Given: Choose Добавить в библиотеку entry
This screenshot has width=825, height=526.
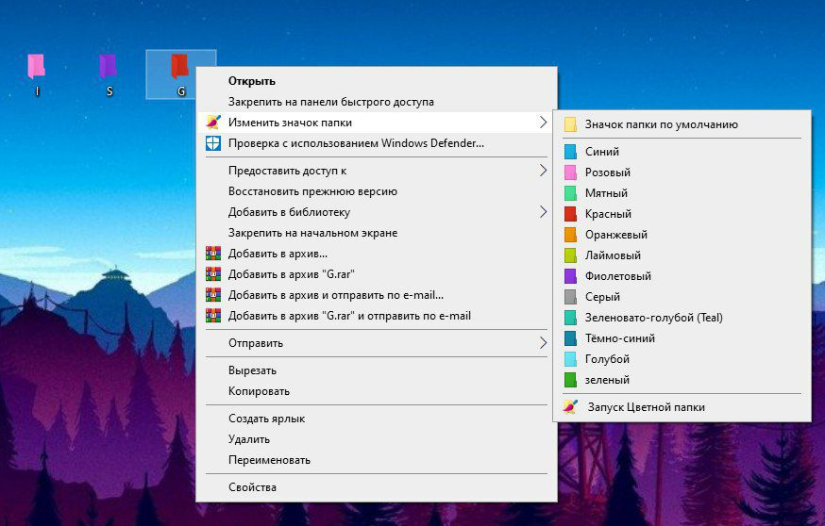Looking at the screenshot, I should (x=377, y=212).
